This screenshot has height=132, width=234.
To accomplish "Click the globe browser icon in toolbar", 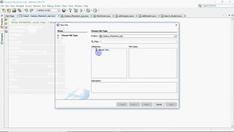I will point(64,10).
